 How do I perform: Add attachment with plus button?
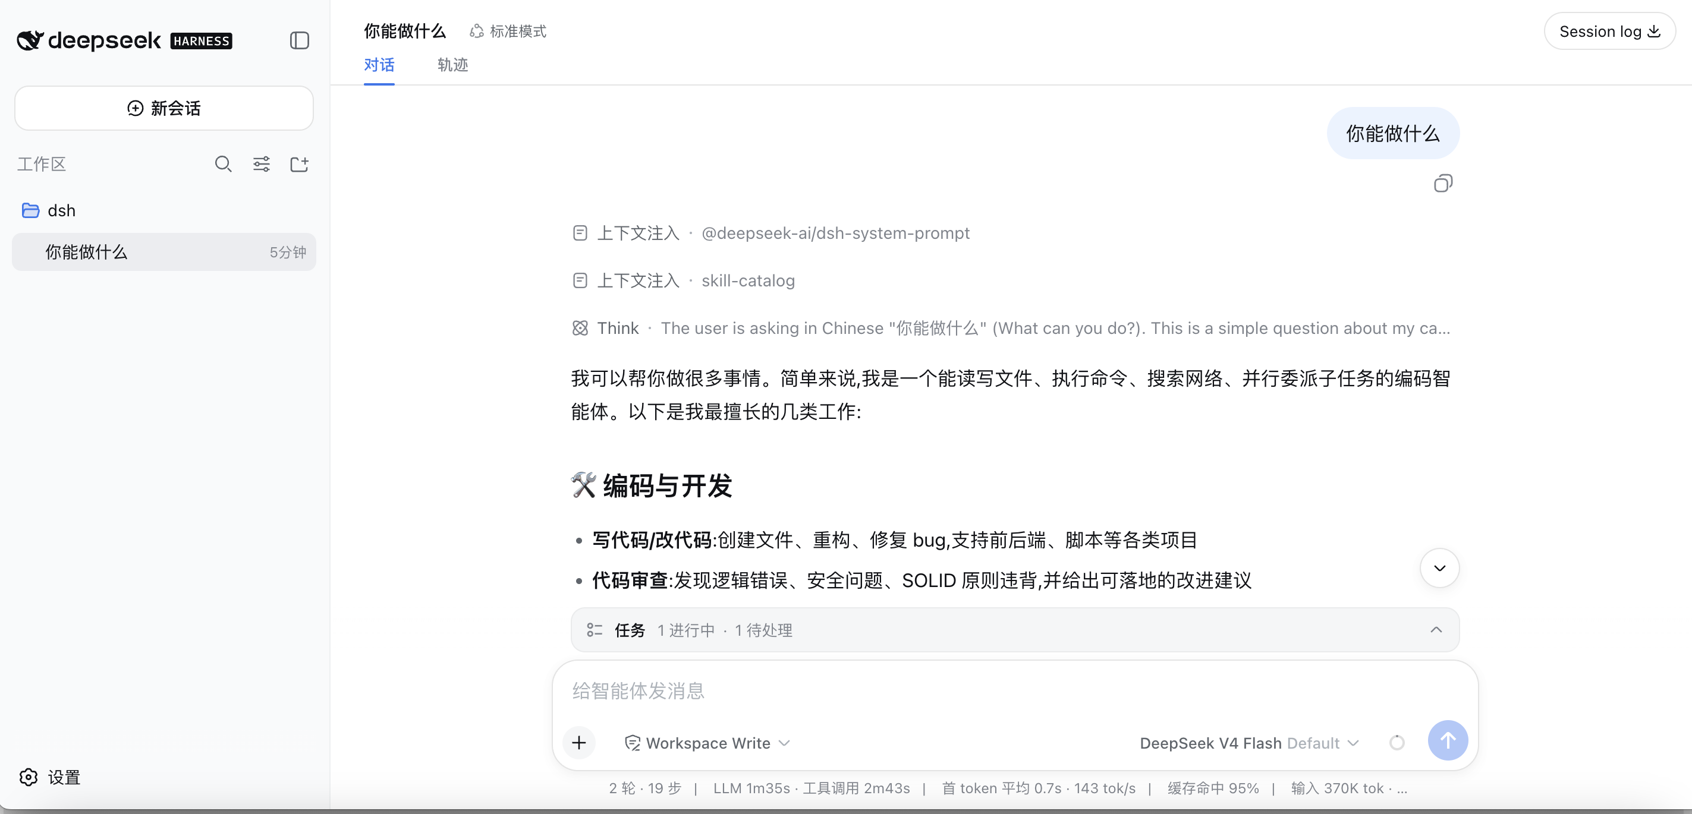pyautogui.click(x=578, y=743)
